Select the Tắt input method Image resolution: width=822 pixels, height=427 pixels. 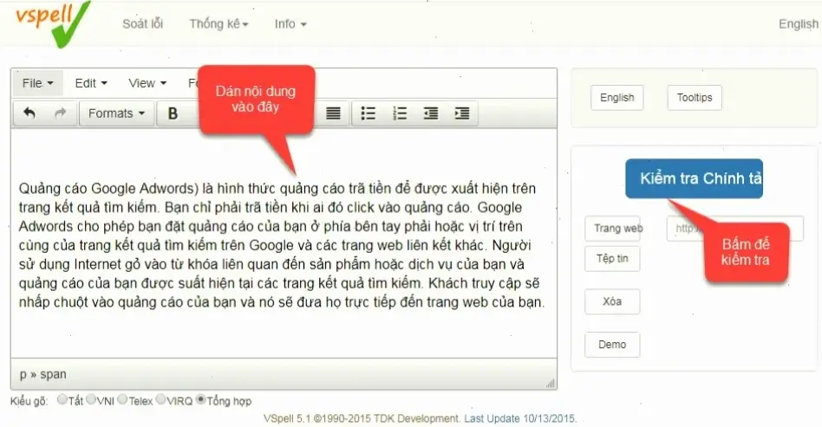pyautogui.click(x=62, y=400)
